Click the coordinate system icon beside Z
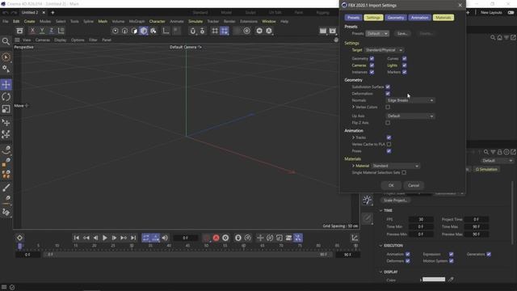 click(x=61, y=31)
